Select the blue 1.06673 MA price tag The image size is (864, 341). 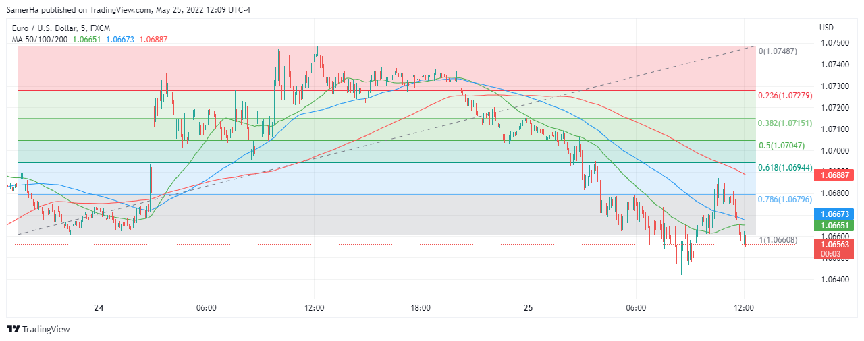836,214
